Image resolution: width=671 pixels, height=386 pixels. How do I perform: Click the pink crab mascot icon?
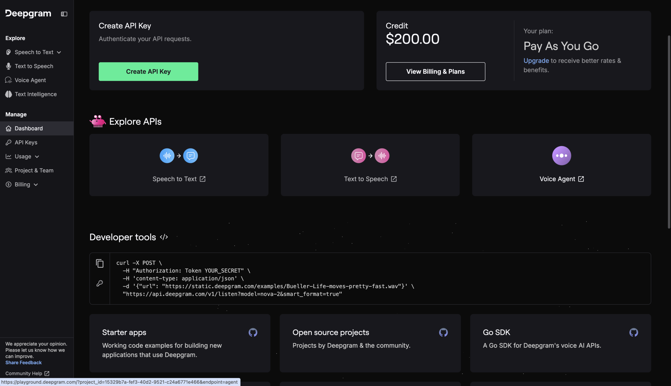[x=98, y=121]
